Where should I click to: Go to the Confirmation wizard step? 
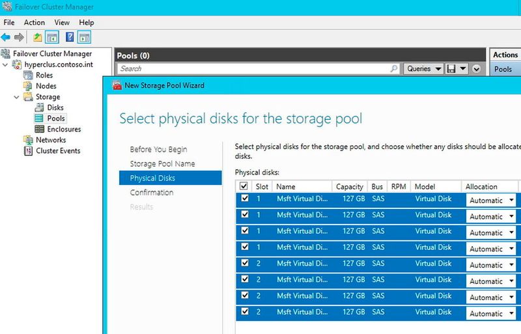point(152,192)
